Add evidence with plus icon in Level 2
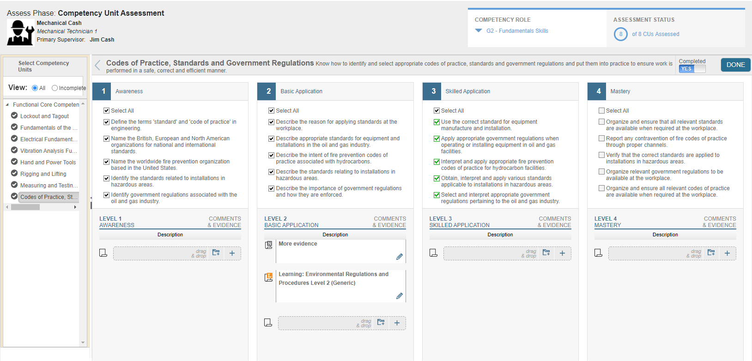Viewport: 752px width, 361px height. pyautogui.click(x=397, y=323)
